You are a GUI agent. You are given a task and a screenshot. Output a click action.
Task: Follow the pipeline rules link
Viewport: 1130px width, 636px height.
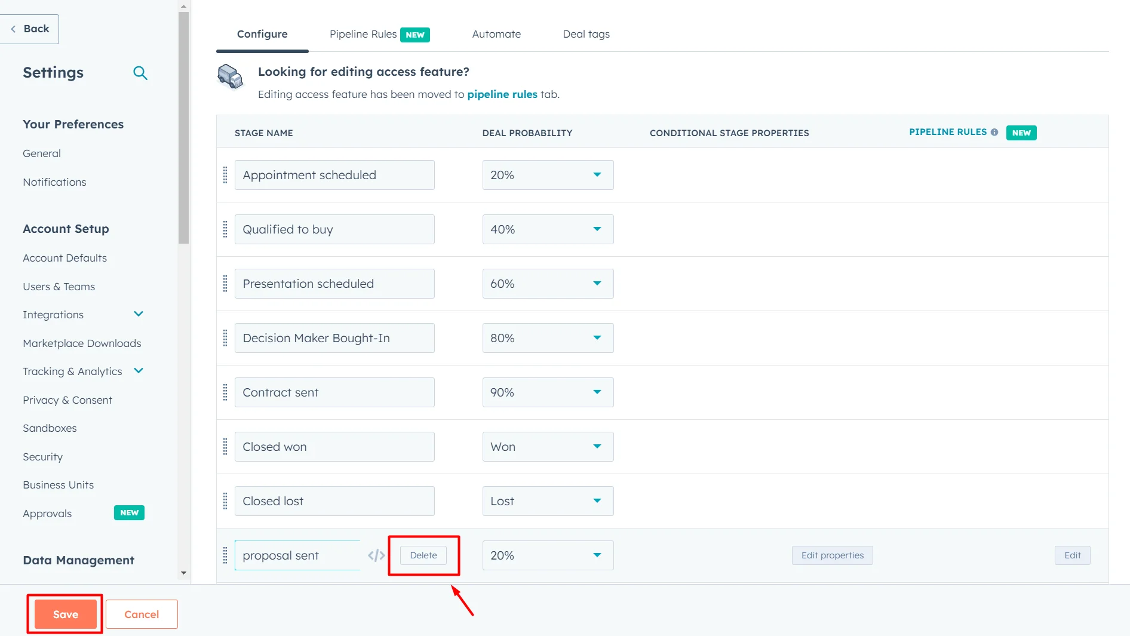click(x=502, y=94)
